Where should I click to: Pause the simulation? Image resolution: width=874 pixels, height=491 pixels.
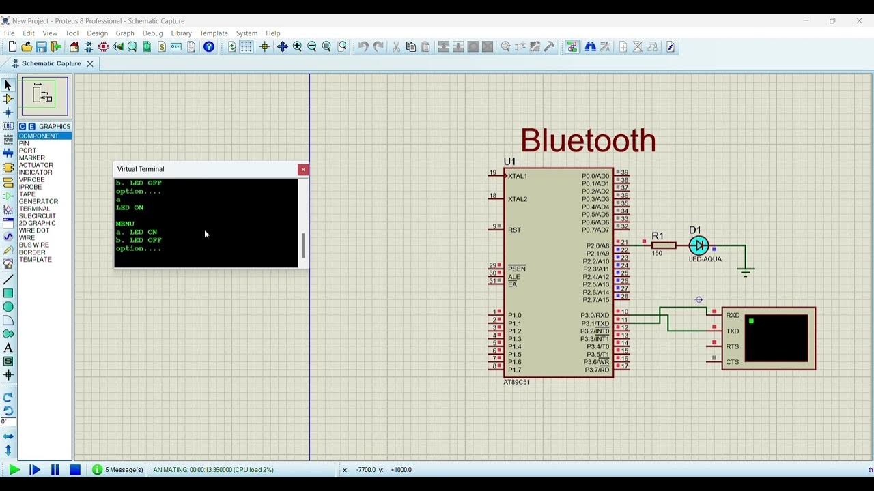55,470
